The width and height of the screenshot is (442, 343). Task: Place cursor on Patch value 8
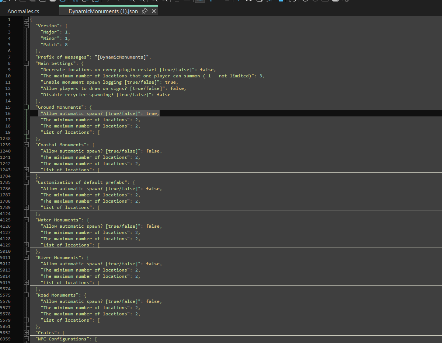click(66, 45)
